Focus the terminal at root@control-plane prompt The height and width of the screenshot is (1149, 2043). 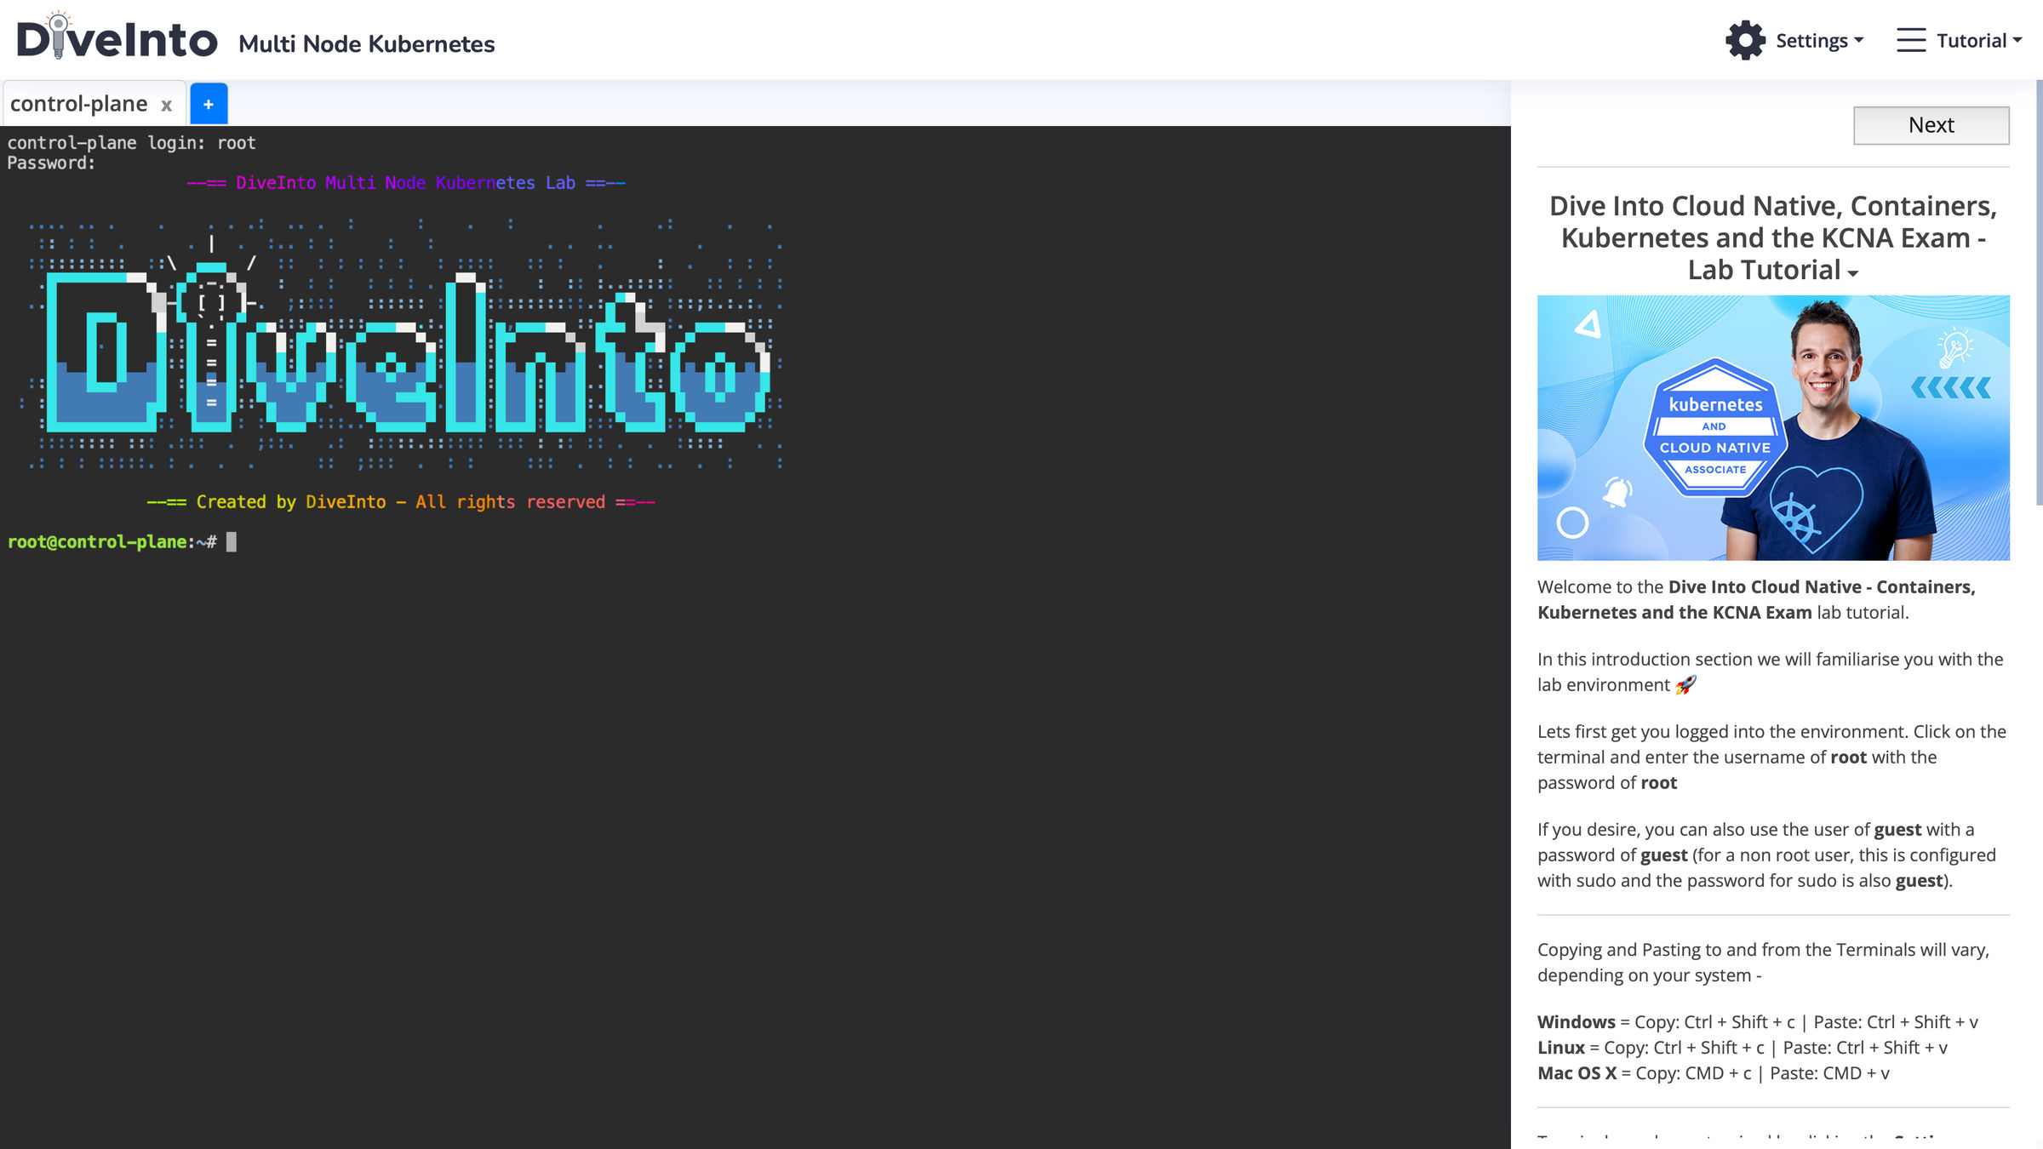(232, 542)
